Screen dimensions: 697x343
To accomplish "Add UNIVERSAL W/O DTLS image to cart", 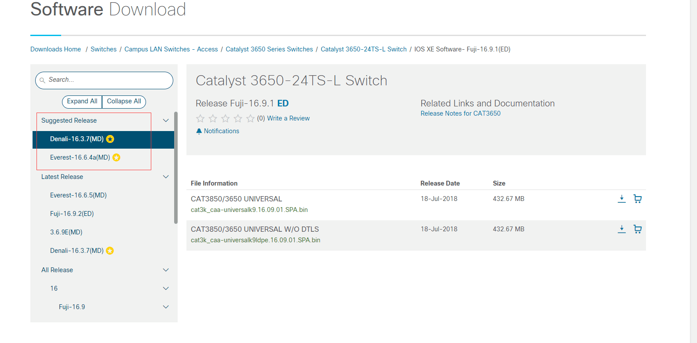I will 638,229.
